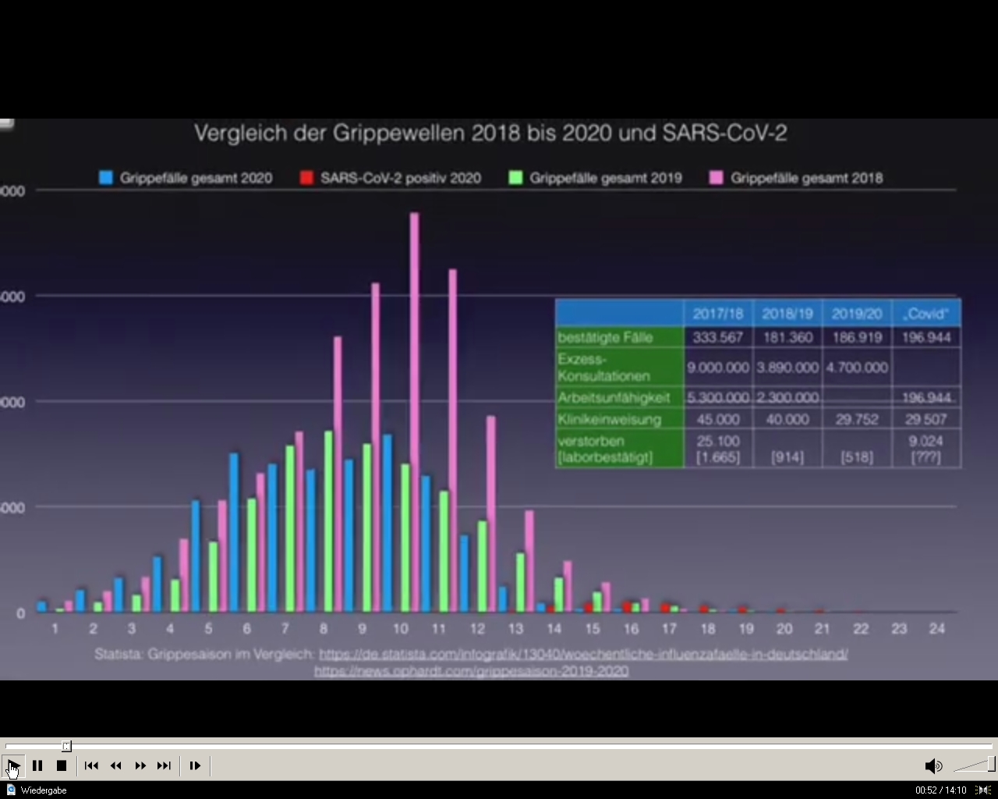Viewport: 998px width, 799px height.
Task: Skip to previous track
Action: pos(91,765)
